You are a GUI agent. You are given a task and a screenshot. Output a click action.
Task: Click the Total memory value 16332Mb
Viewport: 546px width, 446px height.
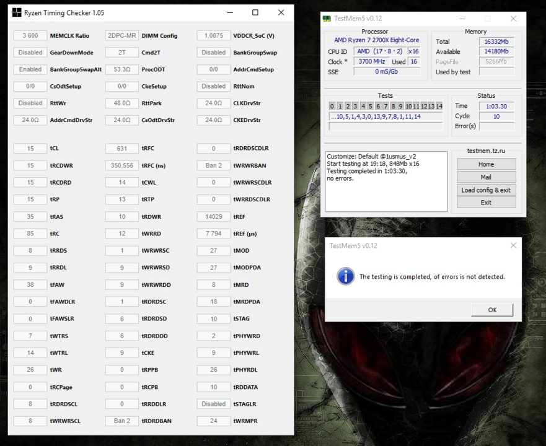coord(496,42)
